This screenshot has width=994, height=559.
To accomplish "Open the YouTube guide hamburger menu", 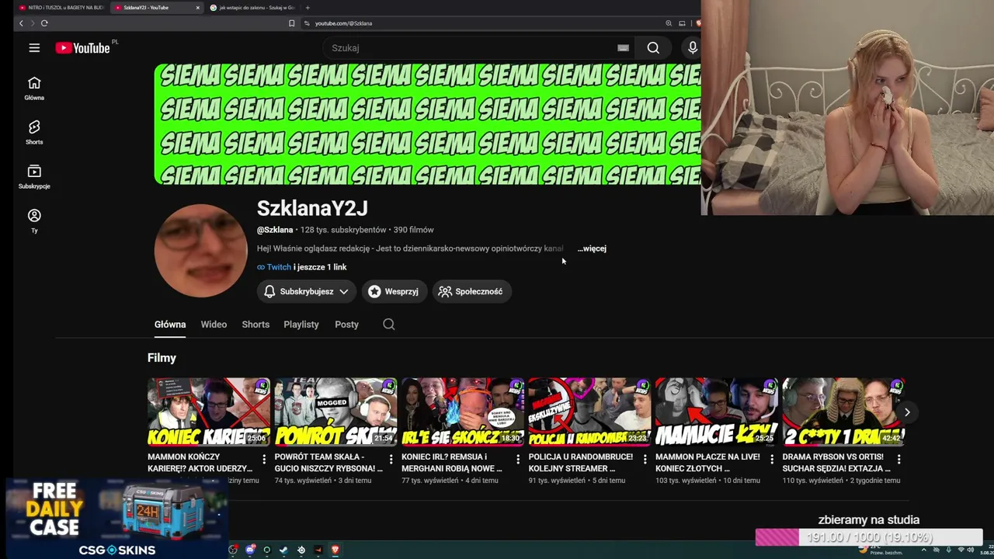I will click(x=34, y=48).
